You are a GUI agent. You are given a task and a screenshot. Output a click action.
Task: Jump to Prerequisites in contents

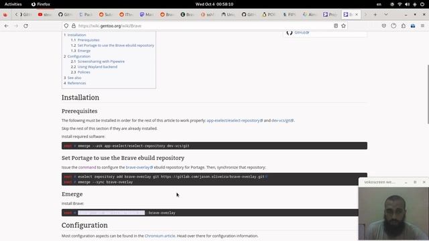pos(88,40)
